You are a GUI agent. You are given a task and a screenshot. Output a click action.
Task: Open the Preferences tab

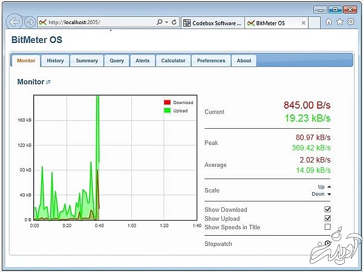[211, 60]
